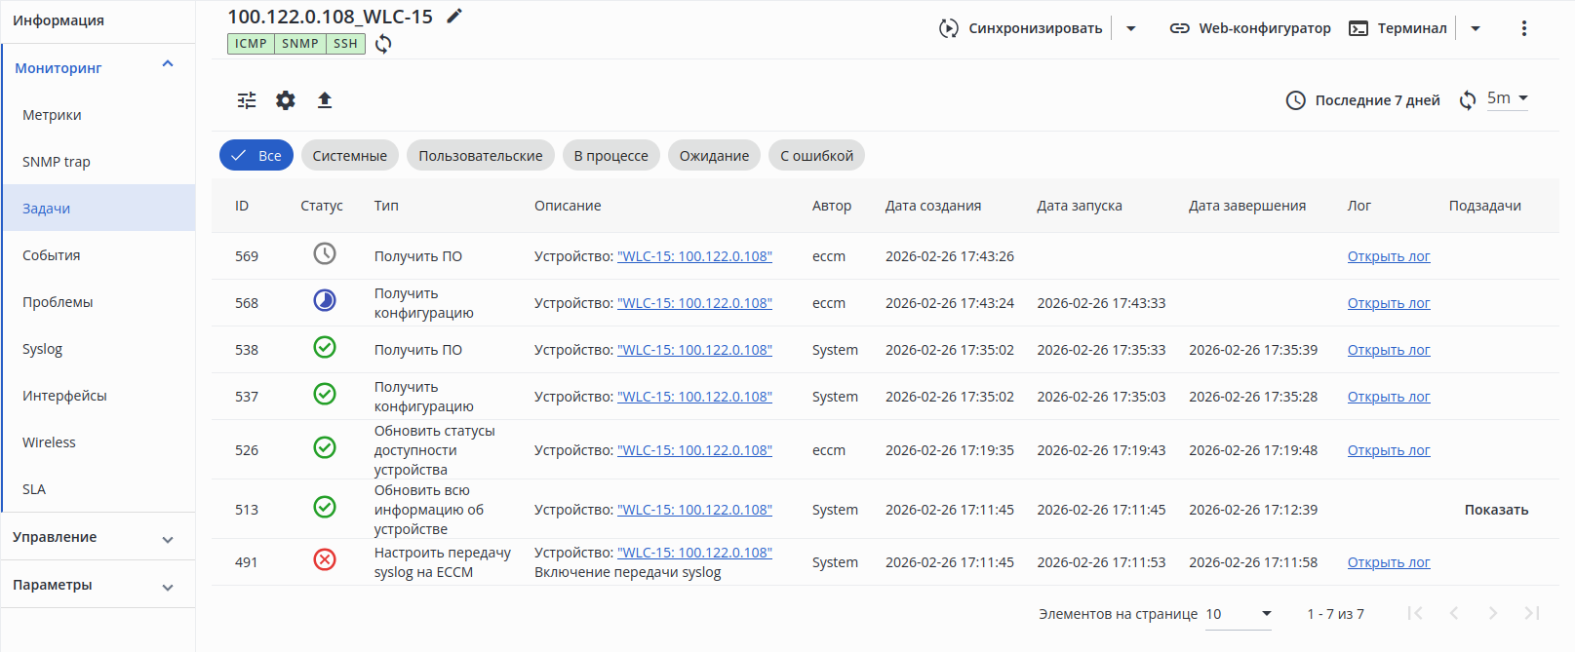Open the Web-конфигуратор link
Screen dimensions: 1575x652
point(1250,28)
